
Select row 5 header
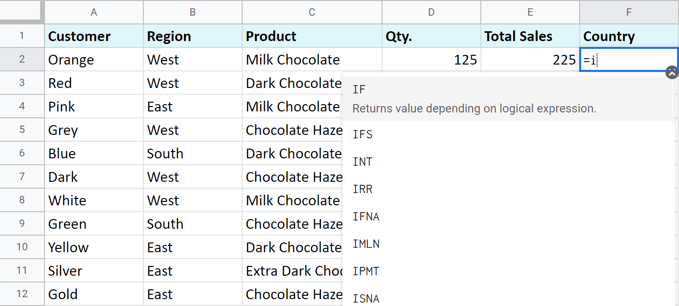click(22, 130)
